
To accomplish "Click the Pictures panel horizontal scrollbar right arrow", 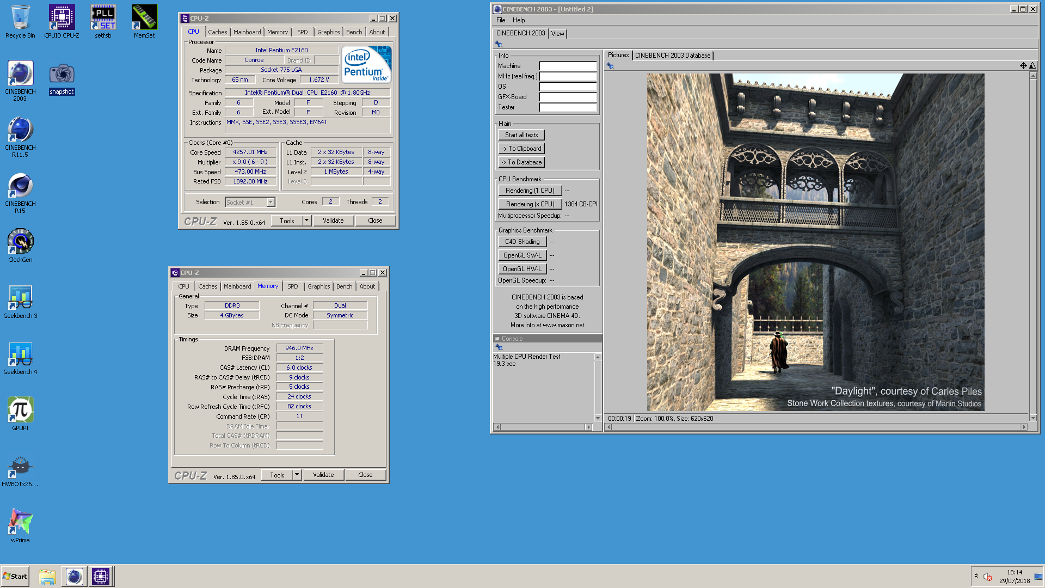I will click(x=1024, y=427).
